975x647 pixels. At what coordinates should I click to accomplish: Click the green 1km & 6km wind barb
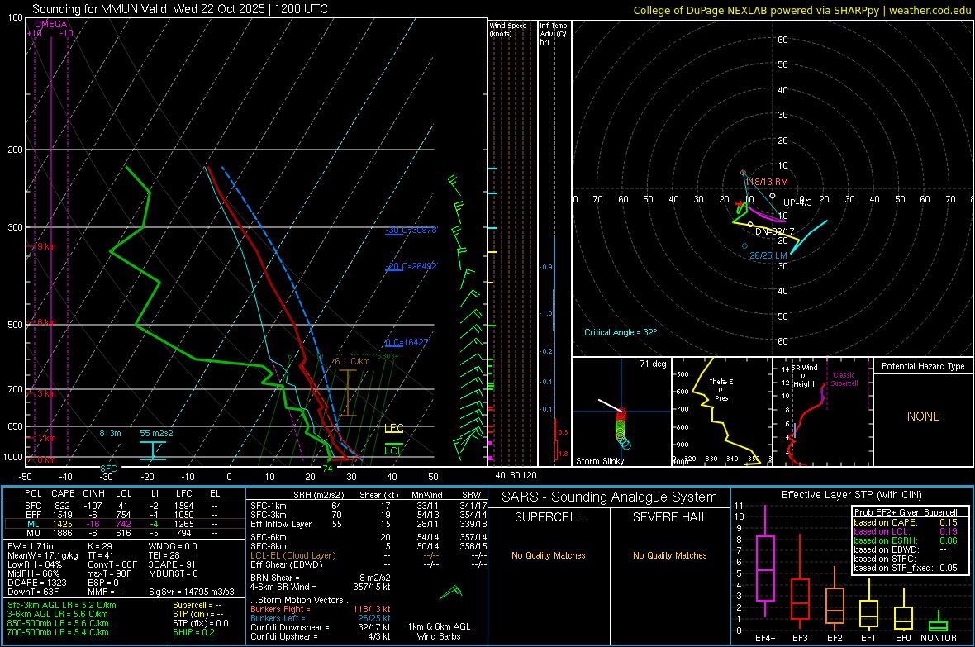tap(451, 592)
